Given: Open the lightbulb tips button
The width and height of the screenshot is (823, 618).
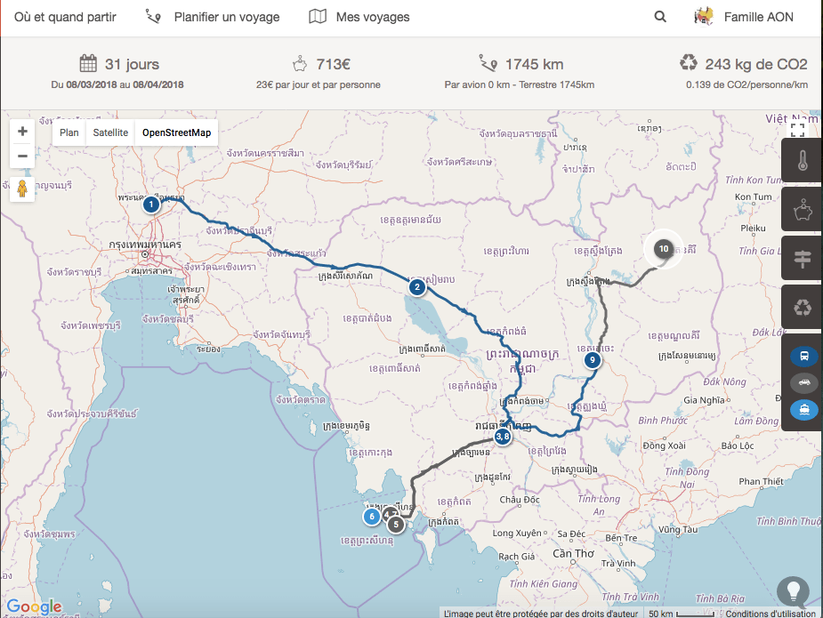Looking at the screenshot, I should (793, 590).
